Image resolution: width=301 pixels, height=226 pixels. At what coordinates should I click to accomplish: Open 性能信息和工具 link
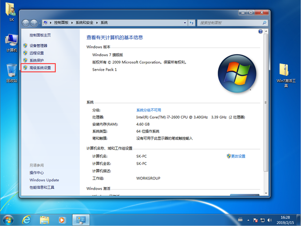click(42, 187)
